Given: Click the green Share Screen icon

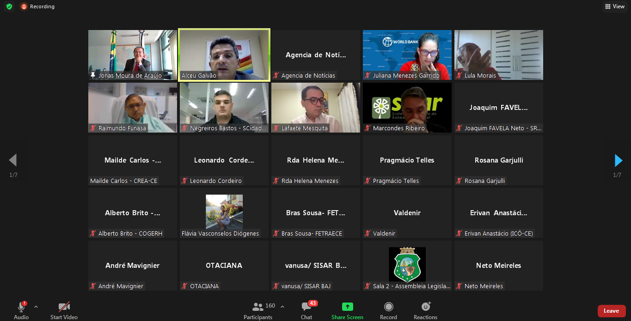Looking at the screenshot, I should coord(347,307).
